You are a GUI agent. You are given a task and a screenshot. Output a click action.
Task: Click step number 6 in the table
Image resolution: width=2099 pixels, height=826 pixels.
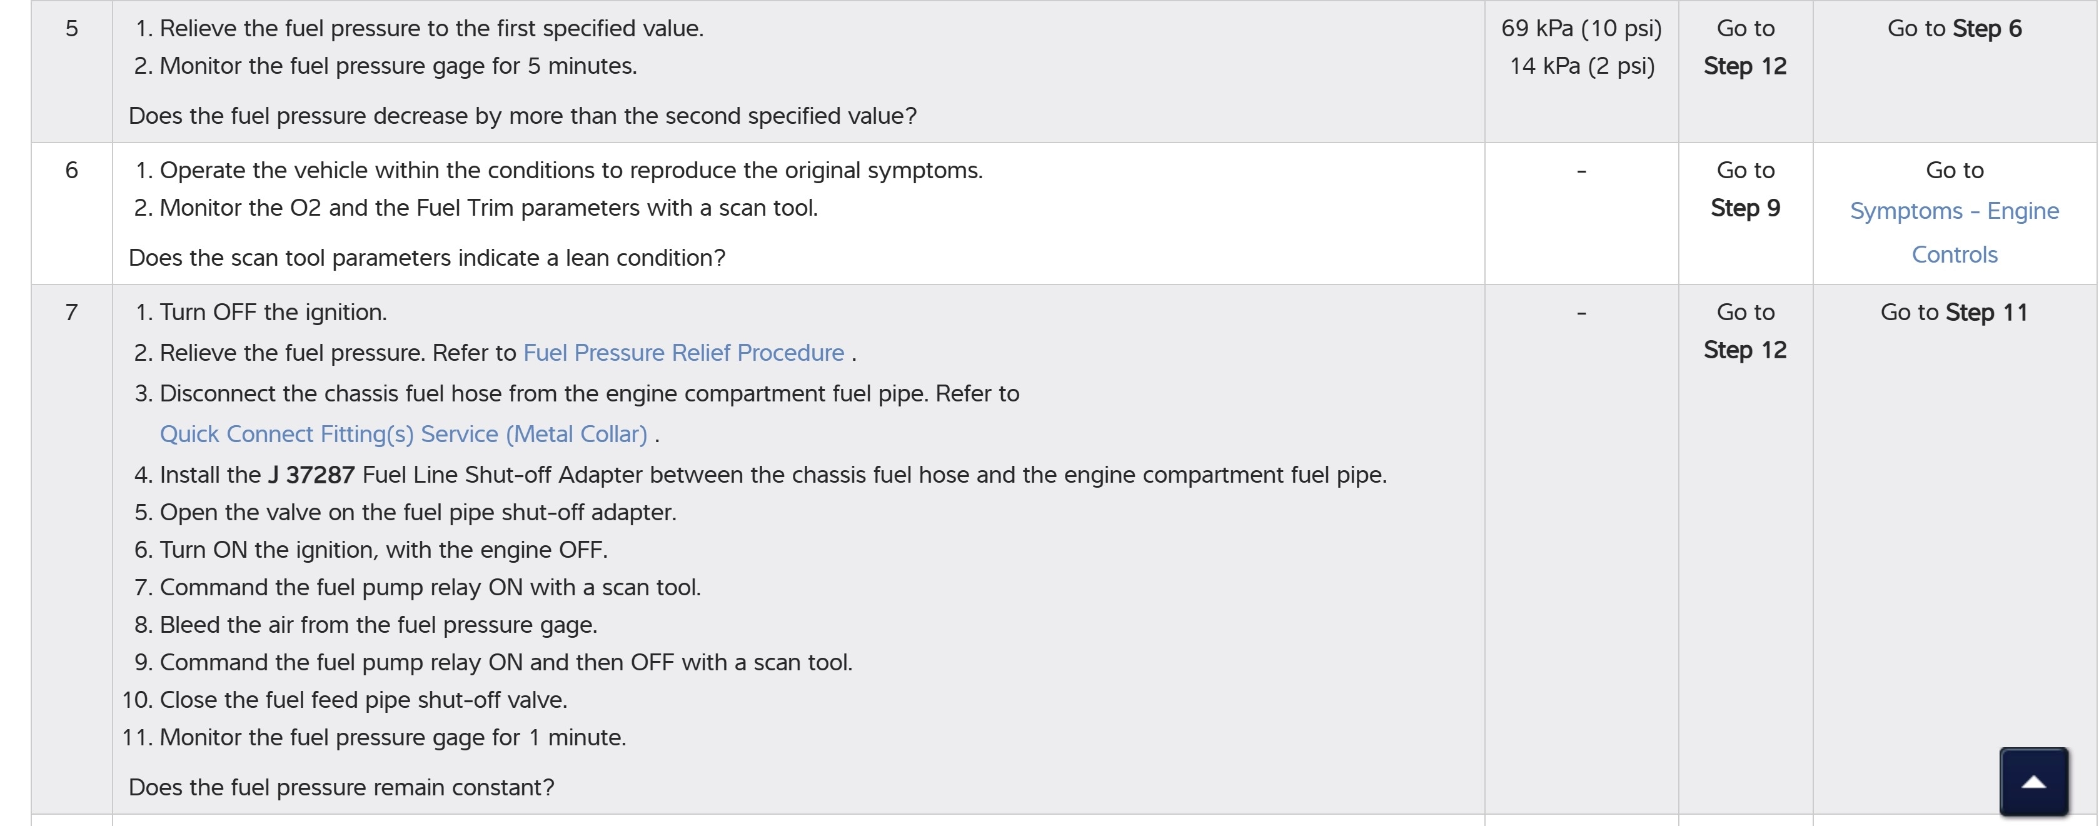pyautogui.click(x=72, y=170)
